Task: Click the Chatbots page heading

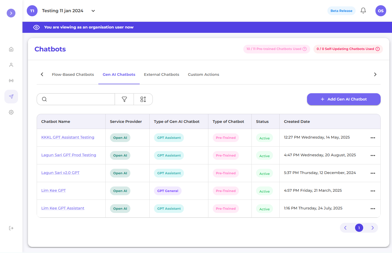Action: 50,49
